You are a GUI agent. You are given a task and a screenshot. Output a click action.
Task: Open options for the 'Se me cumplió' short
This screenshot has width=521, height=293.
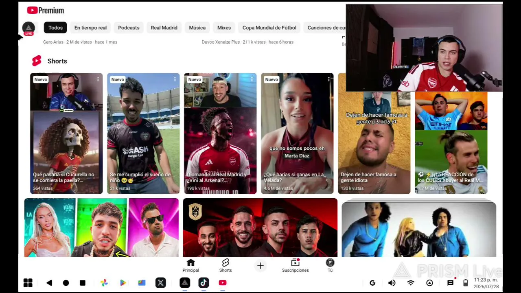[175, 79]
